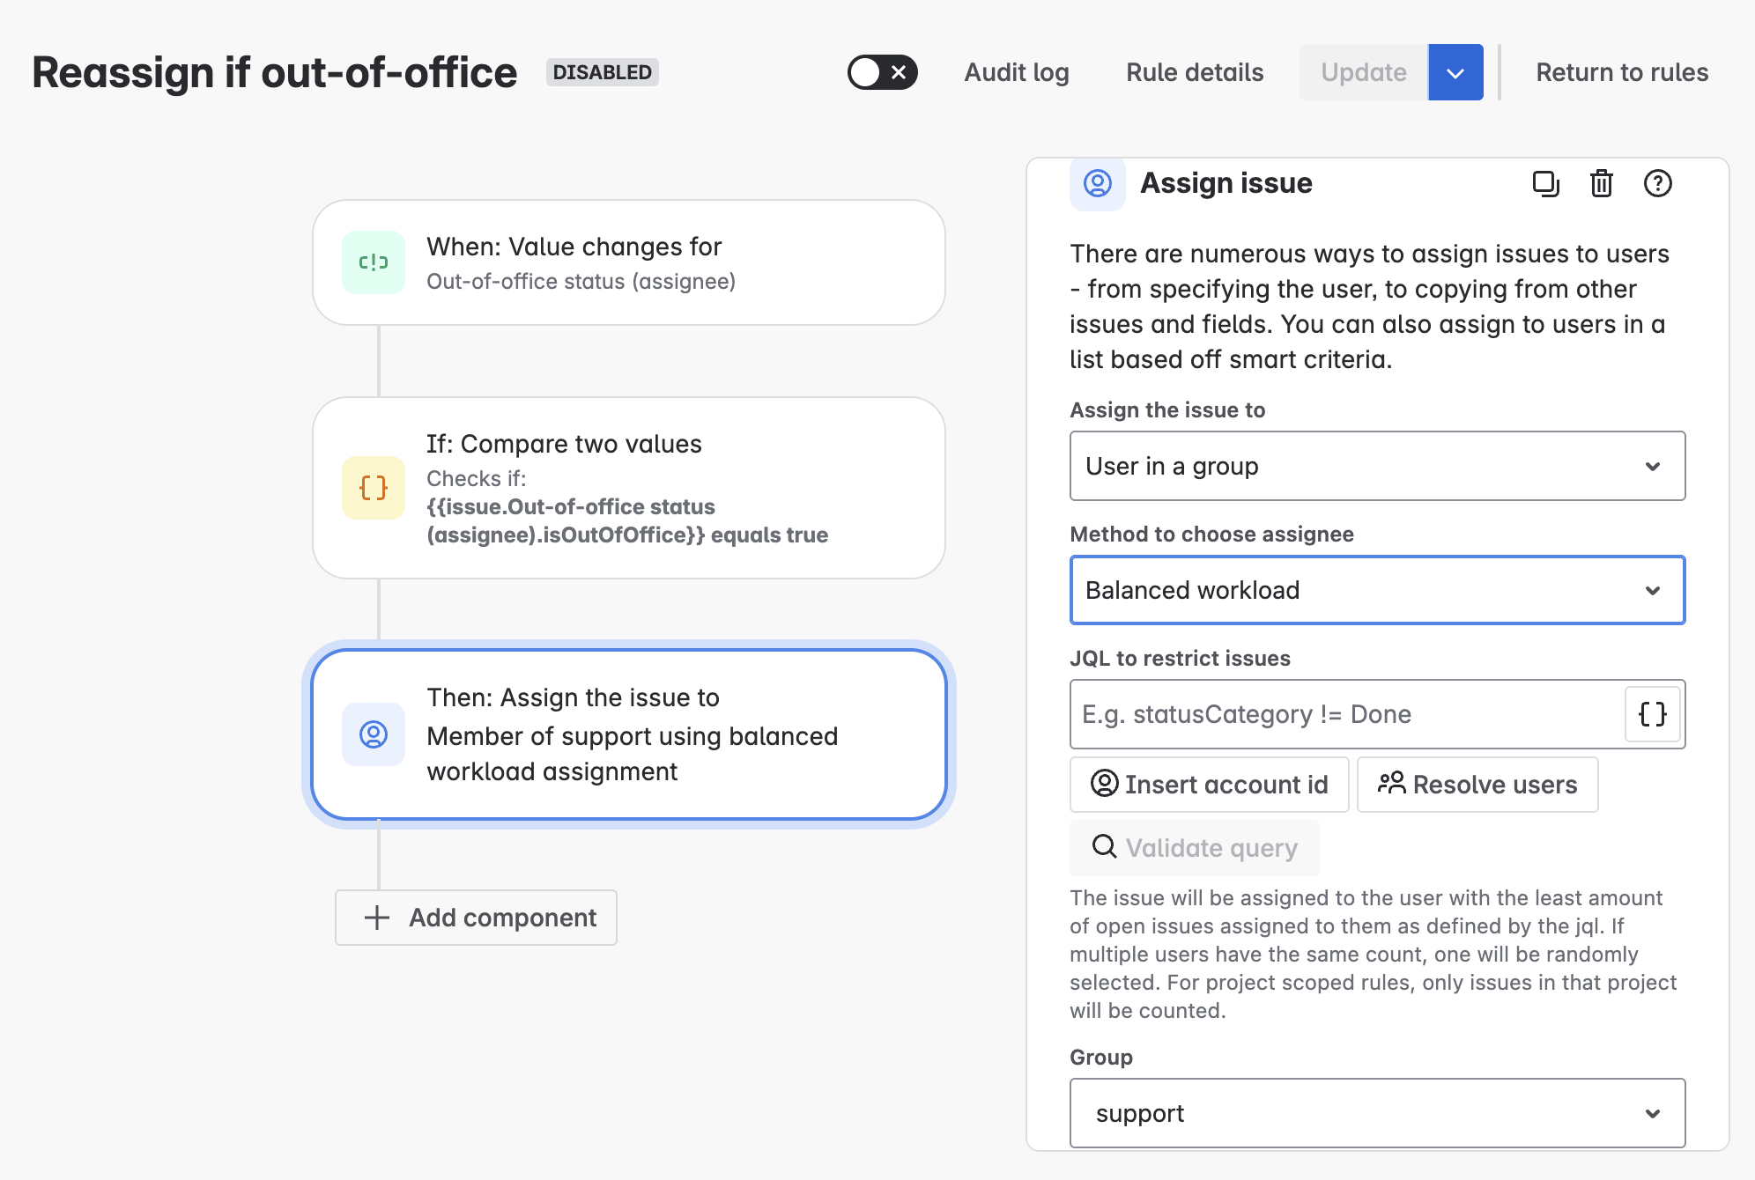Screen dimensions: 1755x1180
Task: Open the Audit log tab
Action: 1017,72
